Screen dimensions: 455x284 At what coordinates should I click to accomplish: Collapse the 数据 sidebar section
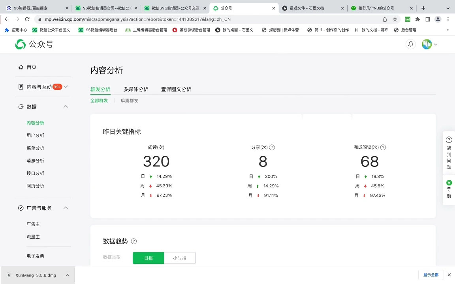point(66,106)
